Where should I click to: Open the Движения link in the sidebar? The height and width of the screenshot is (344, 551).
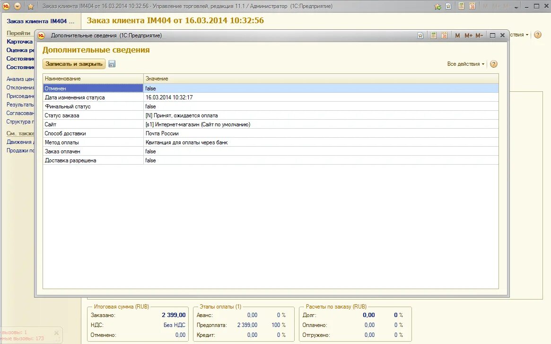20,142
